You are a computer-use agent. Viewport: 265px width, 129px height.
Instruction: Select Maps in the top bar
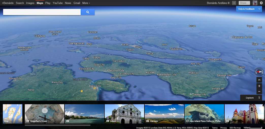[x=40, y=3]
